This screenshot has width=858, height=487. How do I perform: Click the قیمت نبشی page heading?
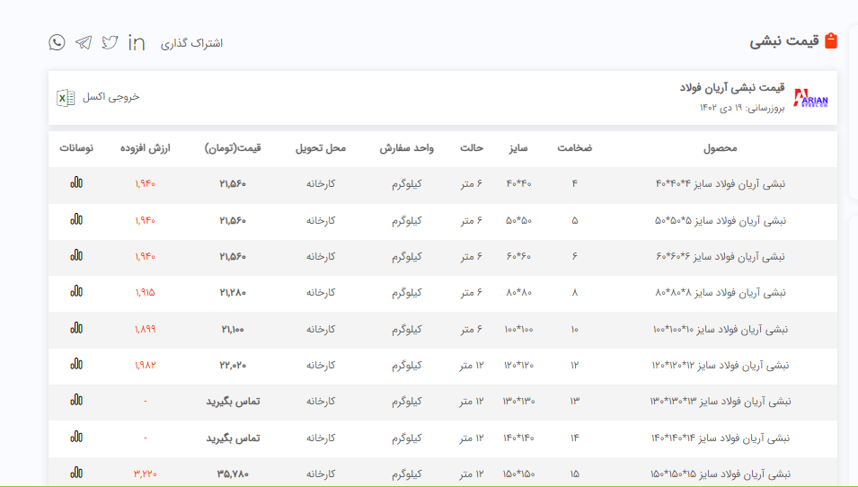(x=783, y=41)
